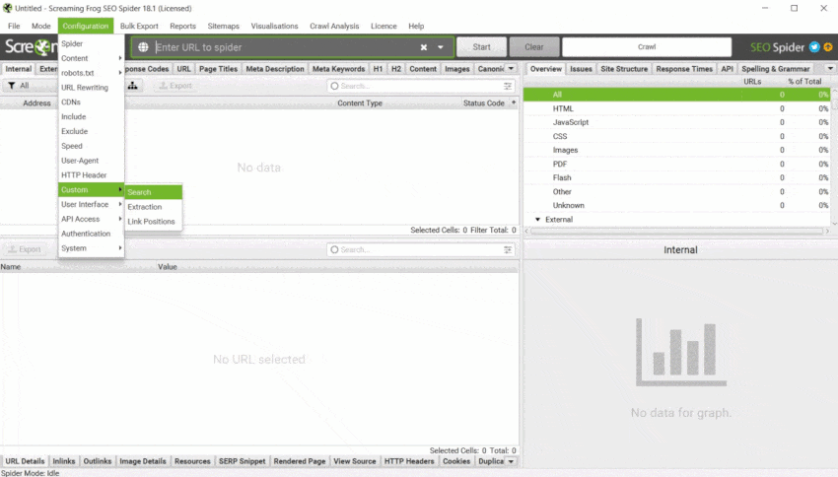Open search filter options in lower panel
Screen dimensions: 838x477
(508, 250)
